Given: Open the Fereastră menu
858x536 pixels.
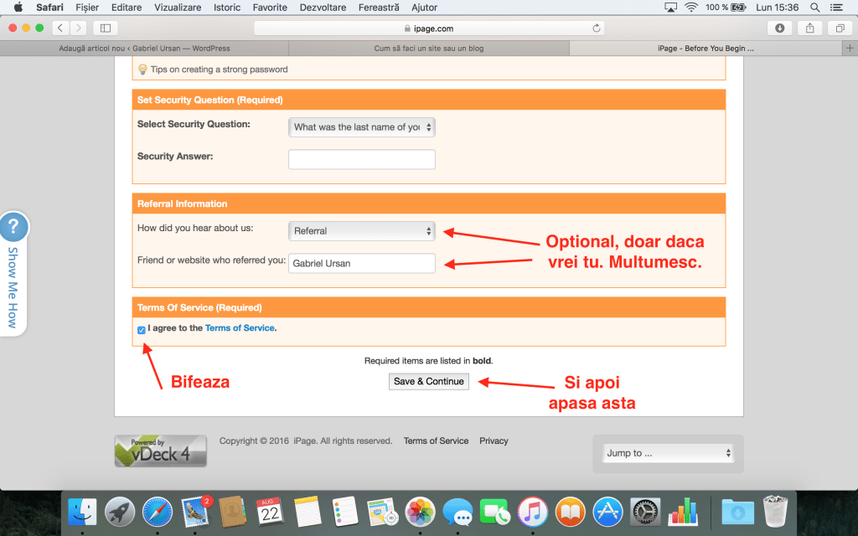Looking at the screenshot, I should coord(379,7).
